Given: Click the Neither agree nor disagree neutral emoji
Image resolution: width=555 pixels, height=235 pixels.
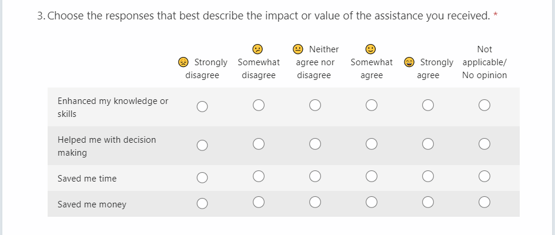Looking at the screenshot, I should 299,49.
